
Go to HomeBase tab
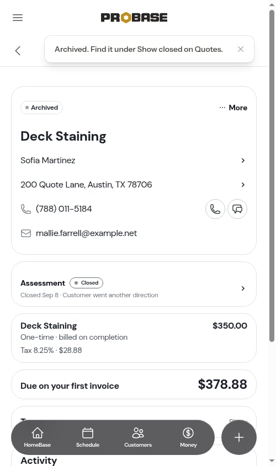click(38, 437)
